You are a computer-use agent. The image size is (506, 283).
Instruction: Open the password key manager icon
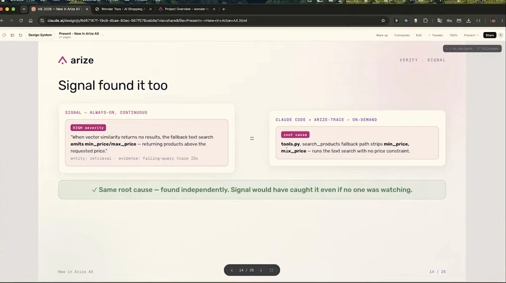click(449, 21)
